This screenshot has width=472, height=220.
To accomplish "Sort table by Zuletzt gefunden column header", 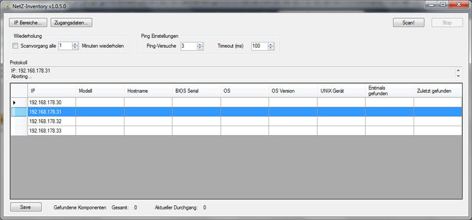I will click(x=438, y=91).
